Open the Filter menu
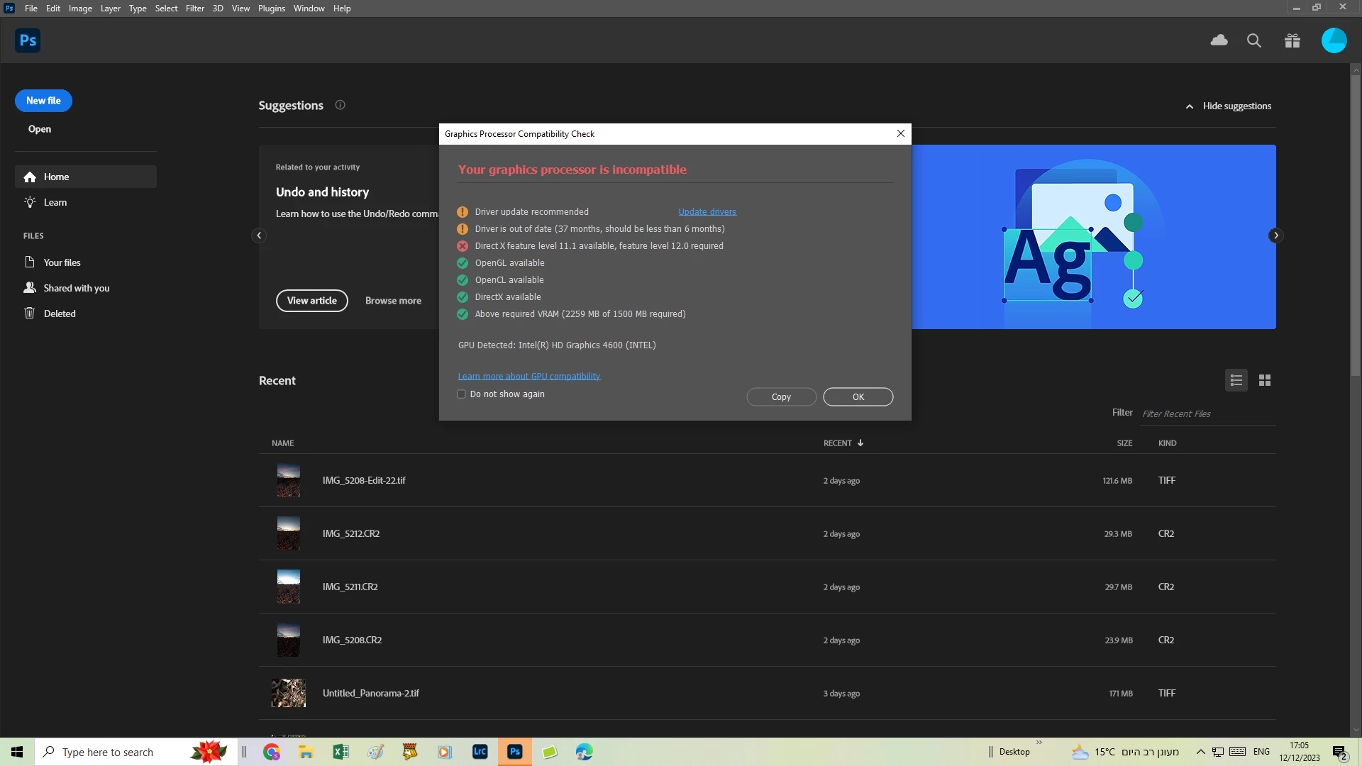This screenshot has height=766, width=1362. click(x=194, y=9)
